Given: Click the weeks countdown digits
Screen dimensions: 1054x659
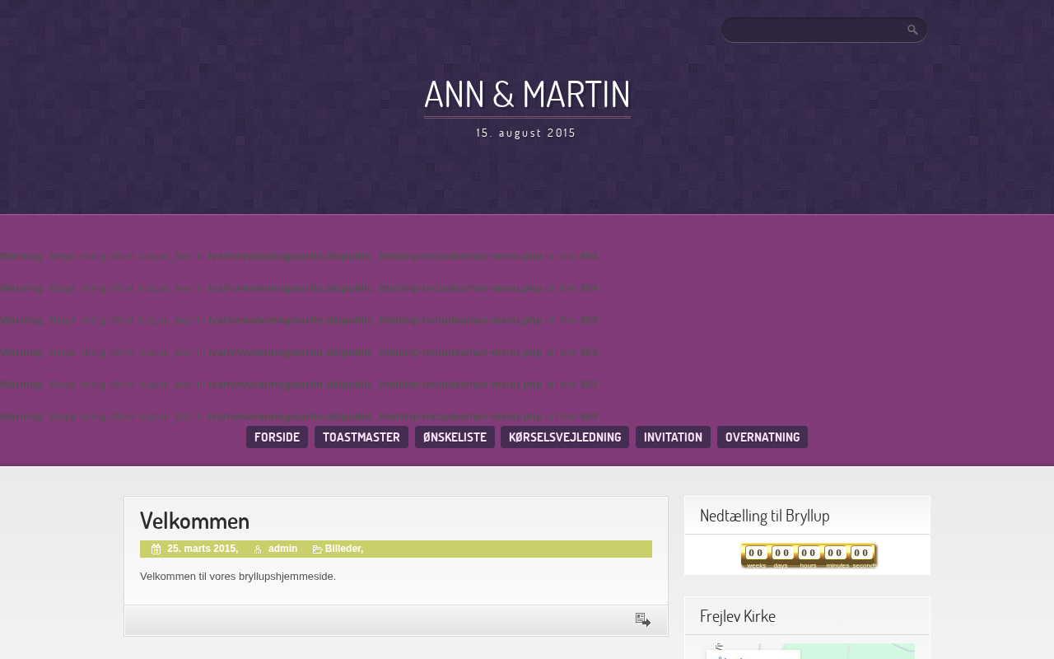Looking at the screenshot, I should (x=756, y=553).
